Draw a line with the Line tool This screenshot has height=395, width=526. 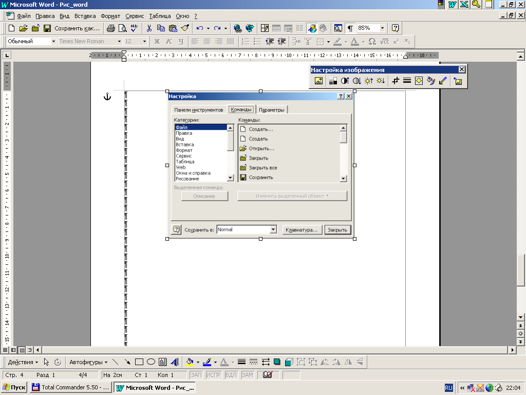115,362
